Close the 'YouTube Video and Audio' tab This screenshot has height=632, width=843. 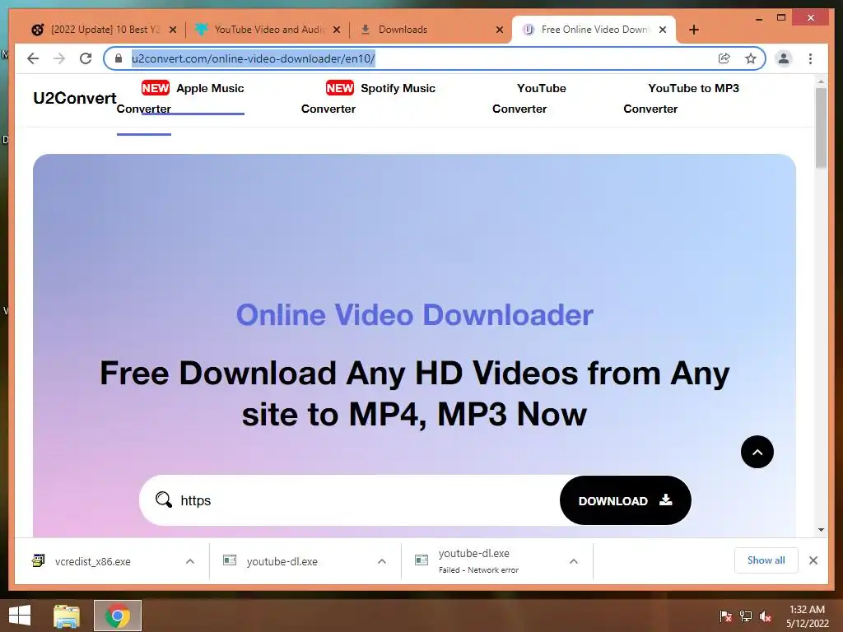(337, 30)
